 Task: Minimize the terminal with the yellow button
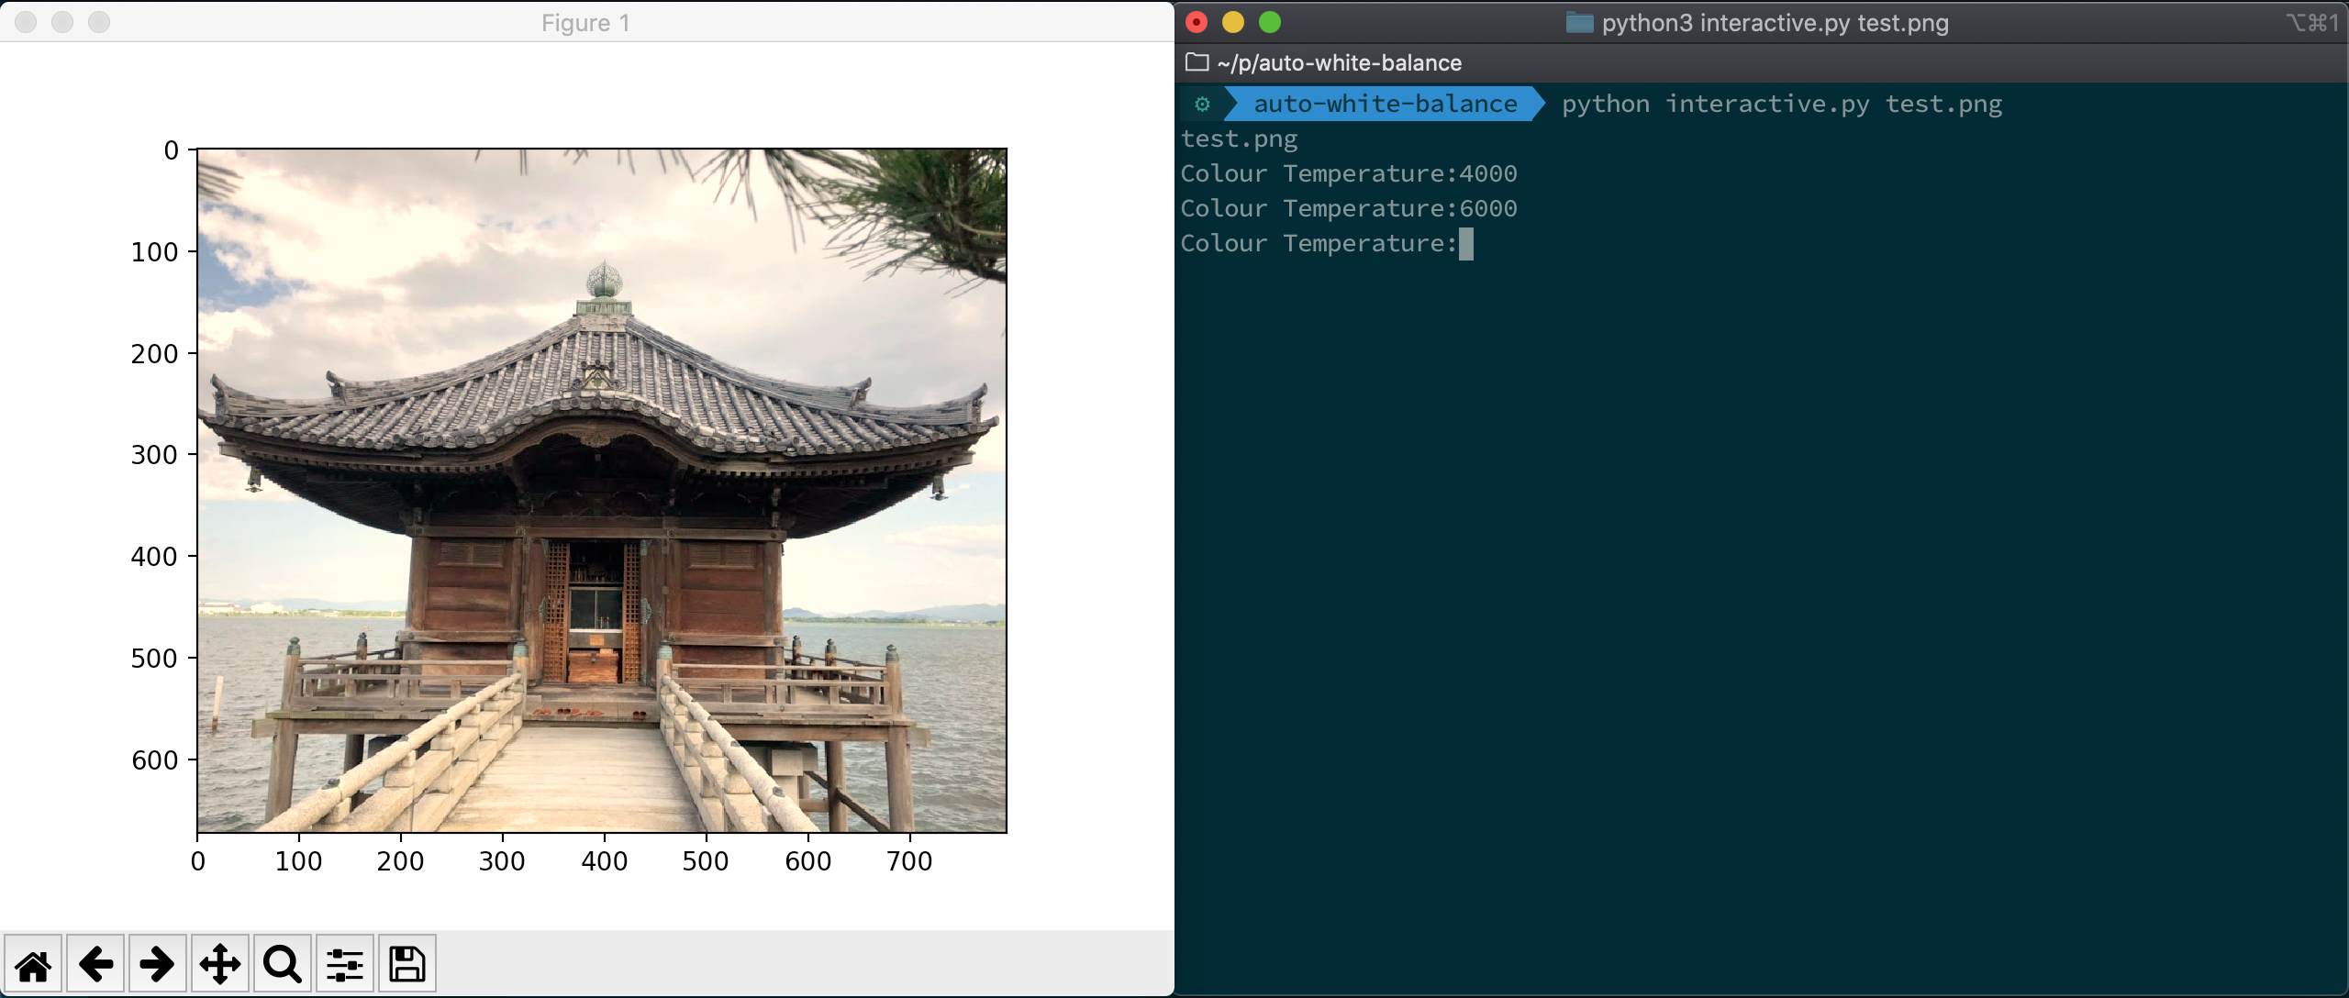(1233, 22)
